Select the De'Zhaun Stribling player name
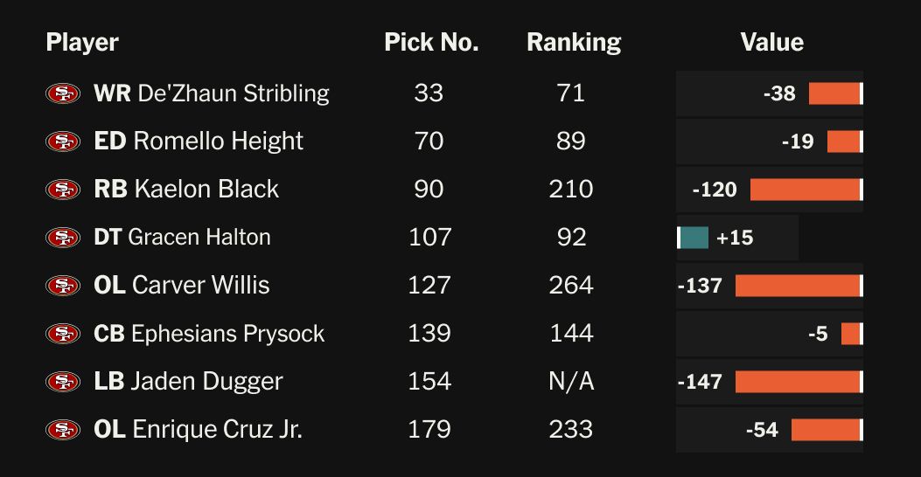The height and width of the screenshot is (477, 921). (234, 93)
